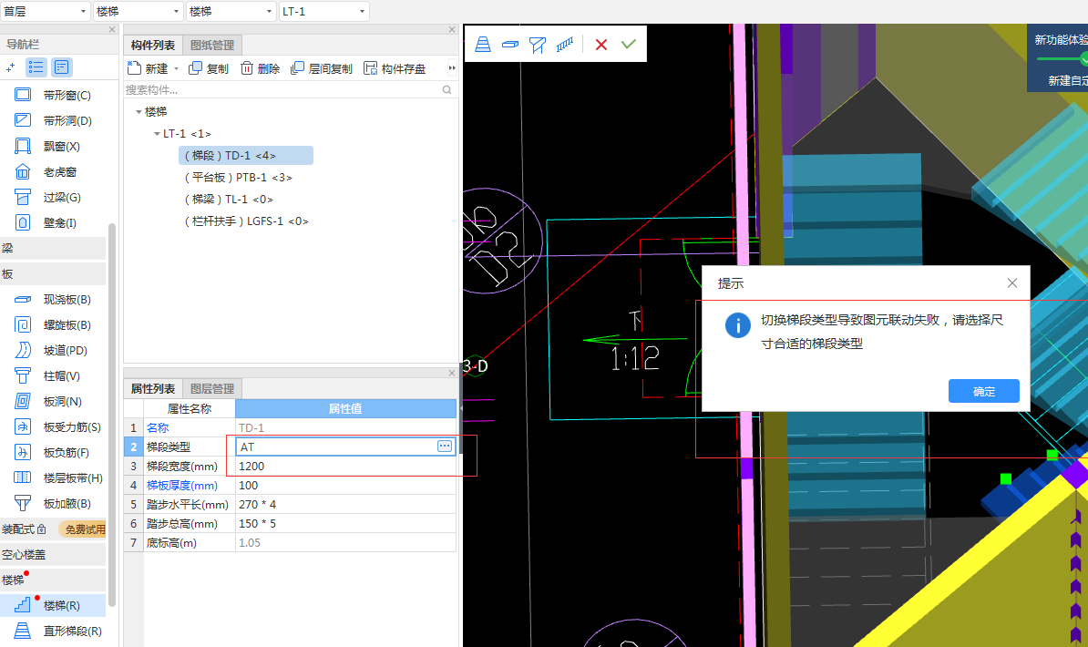Image resolution: width=1088 pixels, height=647 pixels.
Task: Select 壁龛(I) component
Action: click(x=46, y=223)
